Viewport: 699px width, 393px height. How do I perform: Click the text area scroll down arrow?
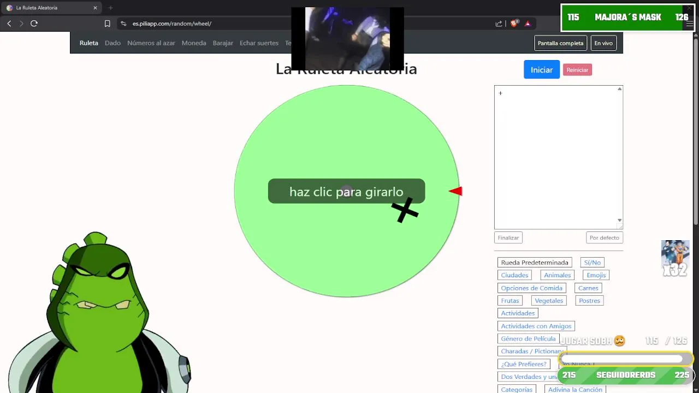pyautogui.click(x=619, y=220)
